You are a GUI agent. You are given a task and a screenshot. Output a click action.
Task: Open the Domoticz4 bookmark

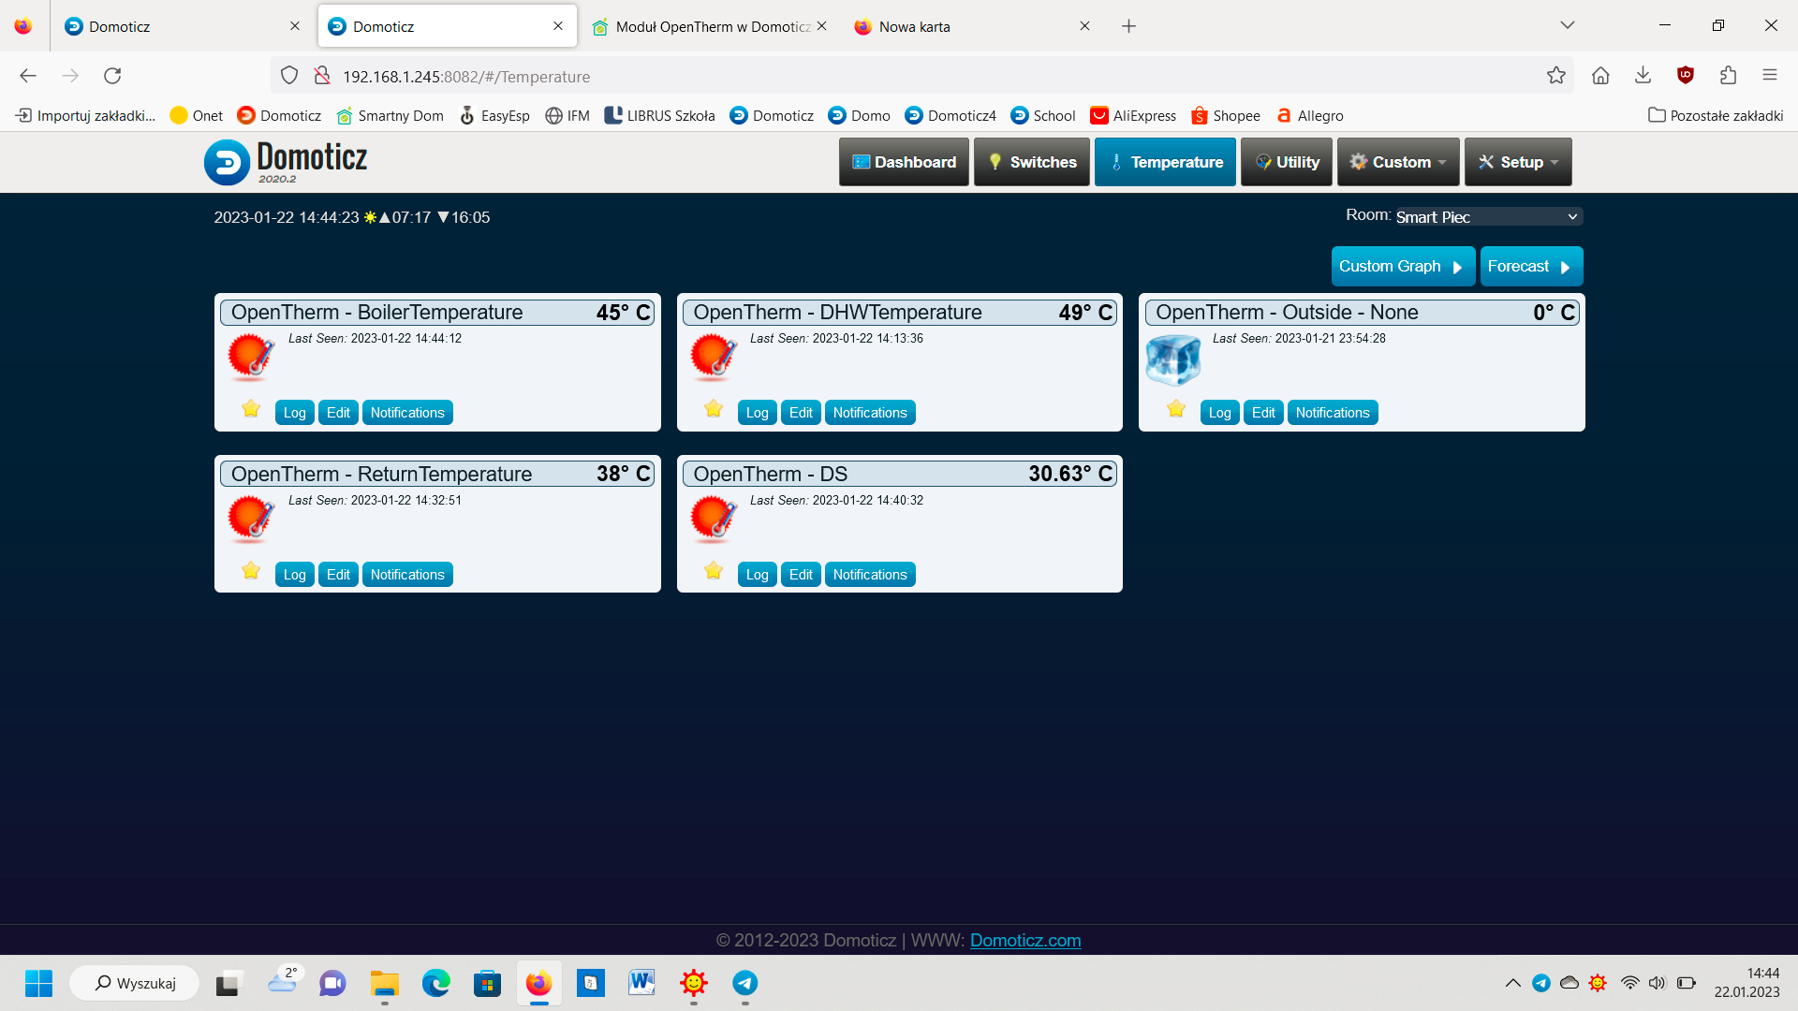[x=951, y=116]
